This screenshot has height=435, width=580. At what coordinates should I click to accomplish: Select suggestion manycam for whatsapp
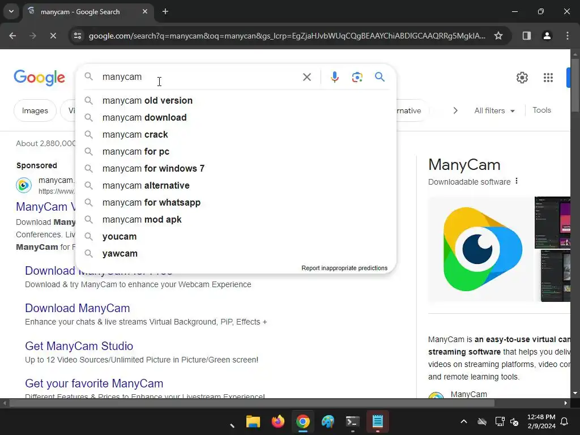click(236, 203)
